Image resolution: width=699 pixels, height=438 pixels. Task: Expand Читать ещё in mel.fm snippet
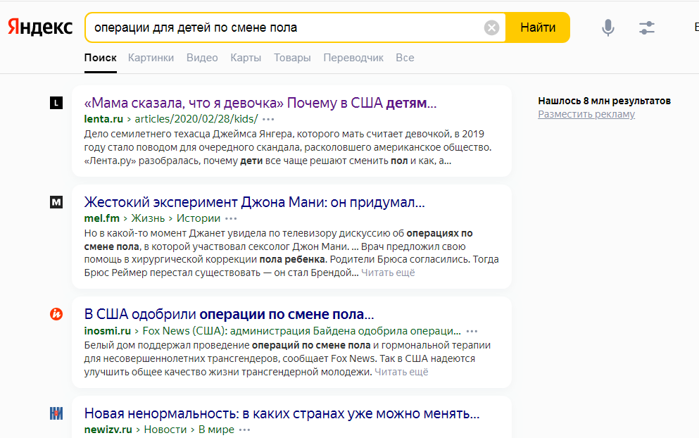click(x=388, y=273)
